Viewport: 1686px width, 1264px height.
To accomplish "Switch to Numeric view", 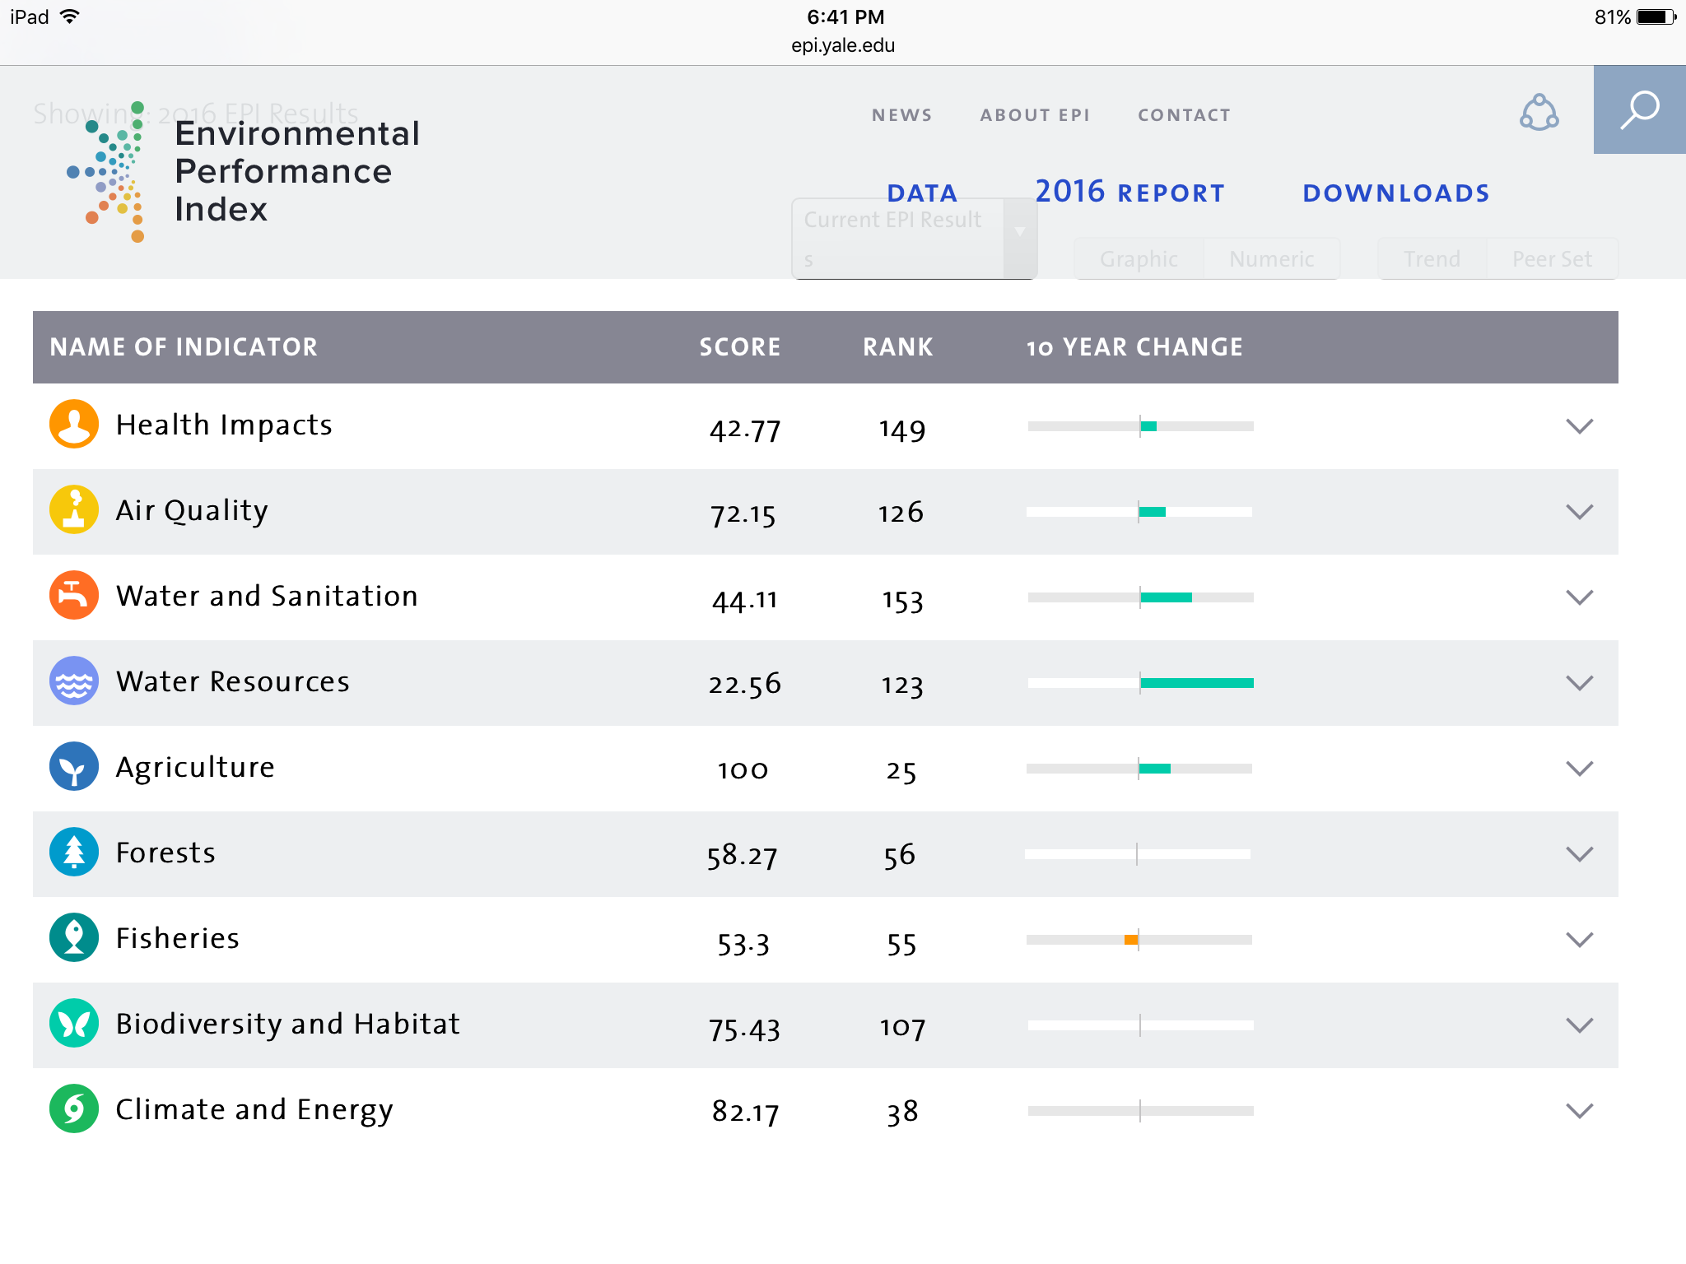I will point(1271,259).
